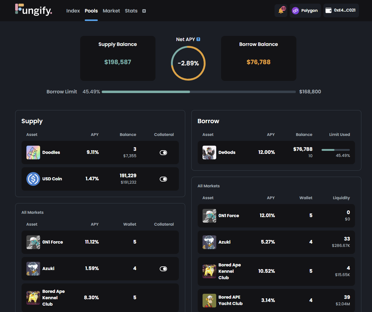Select the DeGods borrow position row
Viewport: 372px width, 312px height.
276,152
